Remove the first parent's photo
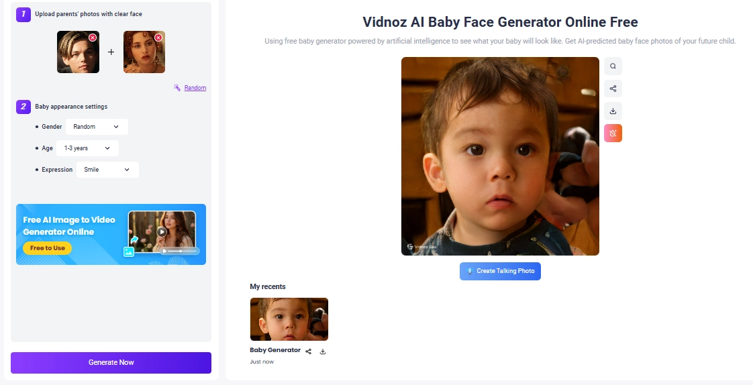Screen dimensions: 753x385 tap(93, 38)
